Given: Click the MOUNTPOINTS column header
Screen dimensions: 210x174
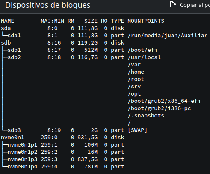Looking at the screenshot, I should coord(146,21).
